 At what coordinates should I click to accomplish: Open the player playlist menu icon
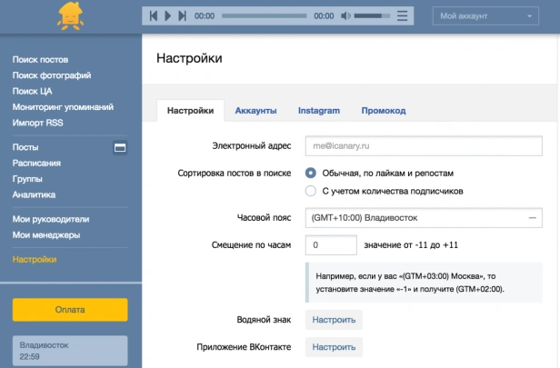pos(402,15)
